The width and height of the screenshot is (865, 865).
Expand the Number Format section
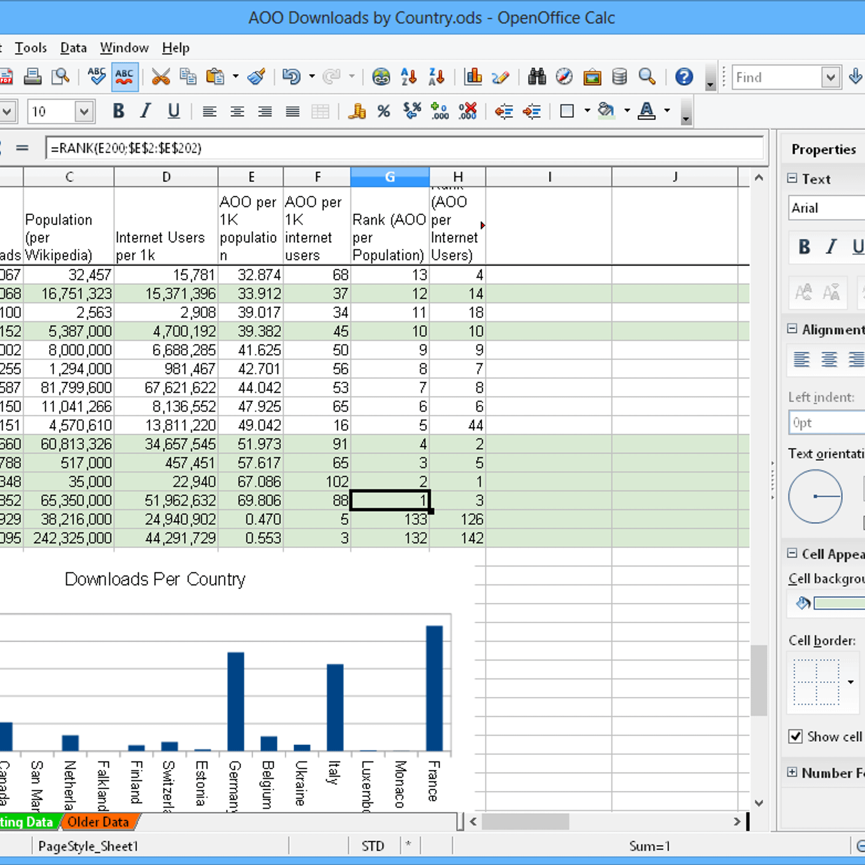[793, 772]
